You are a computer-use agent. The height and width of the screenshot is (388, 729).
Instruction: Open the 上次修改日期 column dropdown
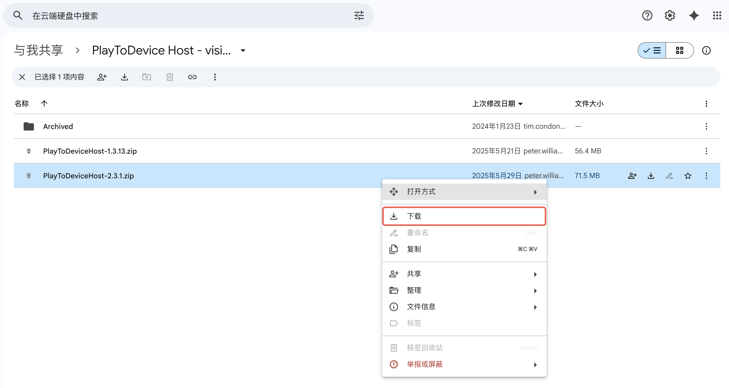coord(520,104)
